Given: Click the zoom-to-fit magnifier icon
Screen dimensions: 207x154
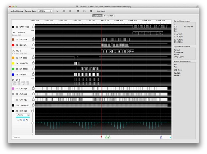Looking at the screenshot, I should click(91, 11).
